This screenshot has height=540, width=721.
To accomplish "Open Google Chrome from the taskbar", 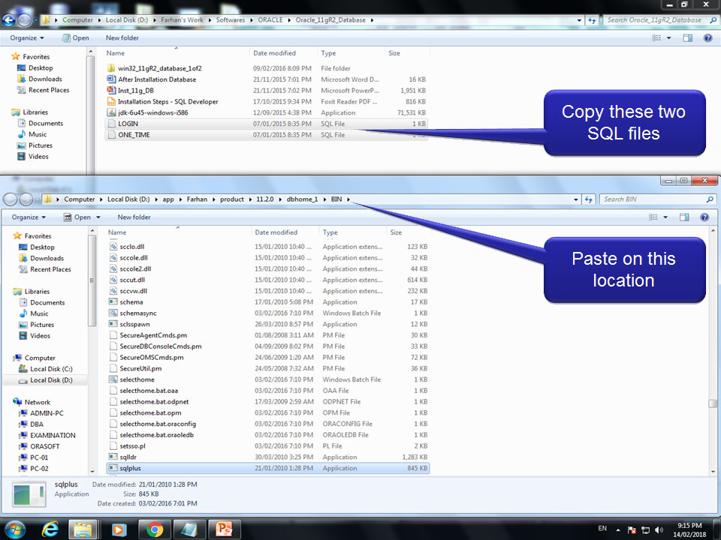I will (155, 529).
